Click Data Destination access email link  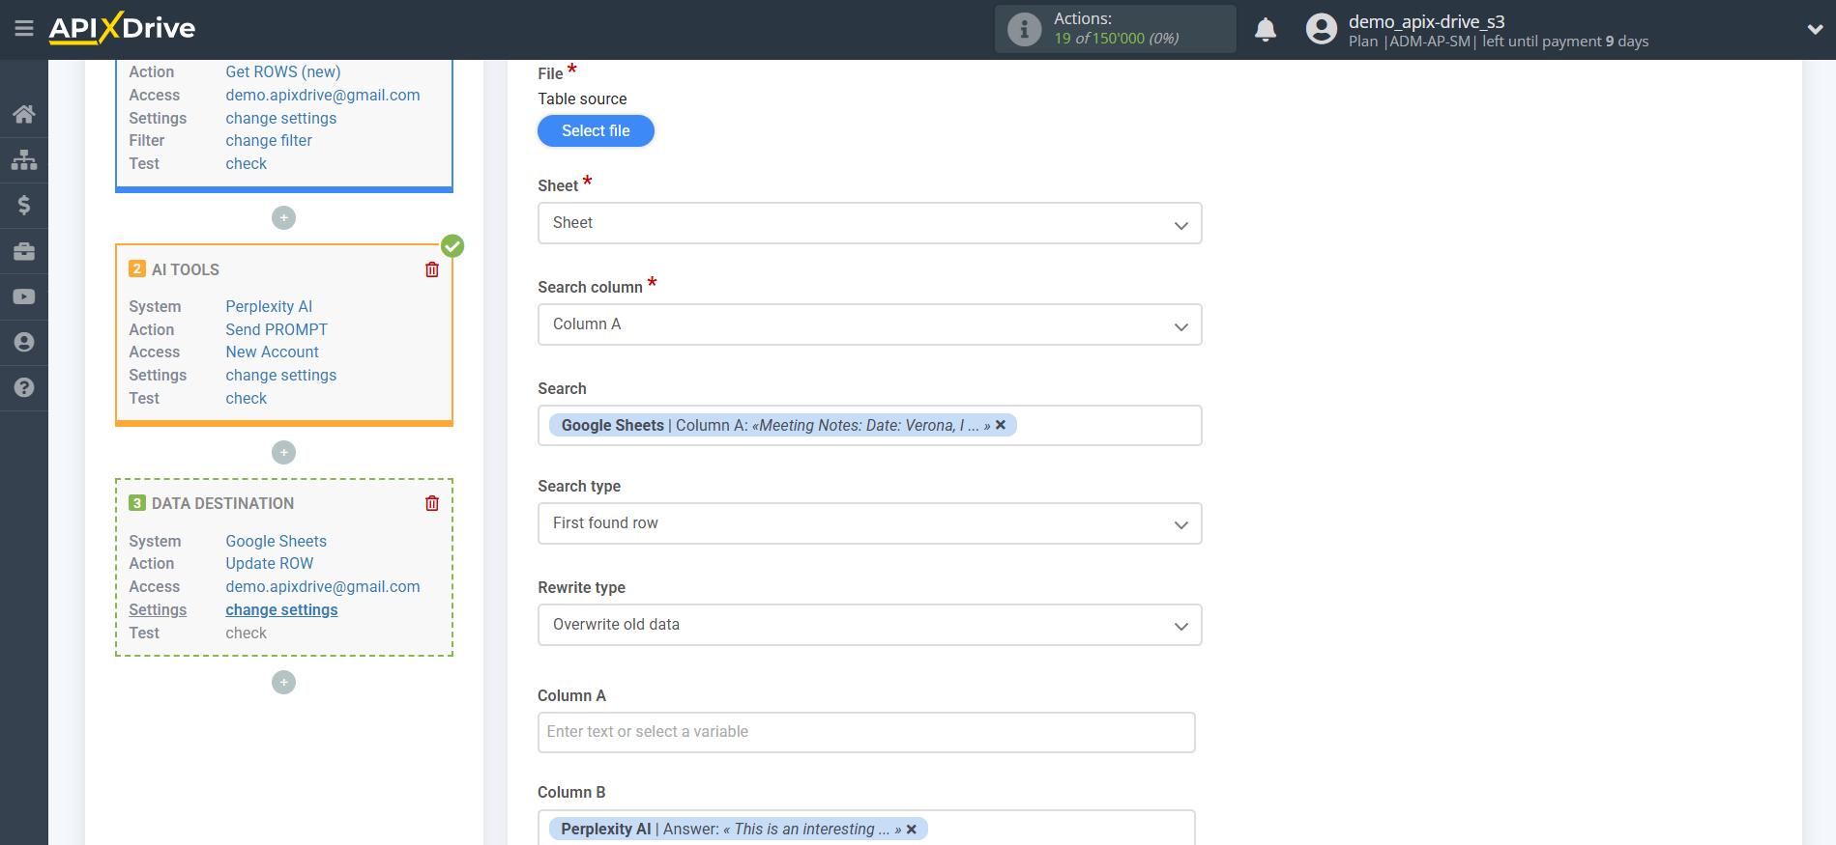click(323, 586)
